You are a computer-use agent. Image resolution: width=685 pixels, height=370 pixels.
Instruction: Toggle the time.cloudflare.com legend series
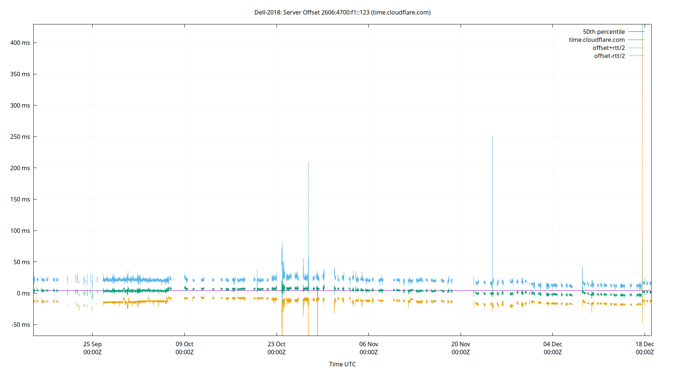point(597,40)
